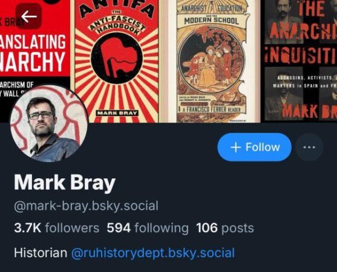Image resolution: width=337 pixels, height=272 pixels.
Task: Open banner at Modern School book cover
Action: coord(211,61)
